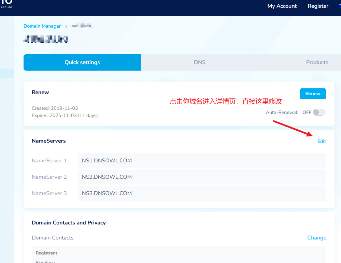Click Change beside Domain Contacts
The width and height of the screenshot is (341, 263).
[x=316, y=238]
